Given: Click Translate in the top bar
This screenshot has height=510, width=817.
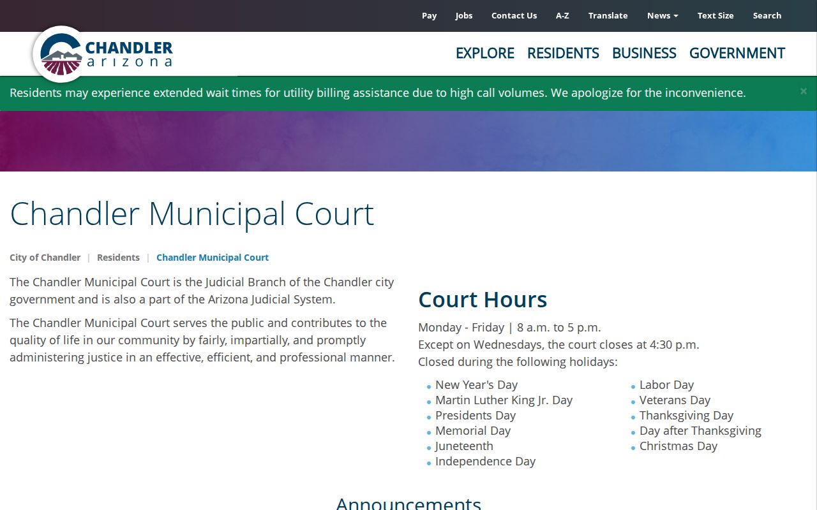Looking at the screenshot, I should (x=608, y=16).
